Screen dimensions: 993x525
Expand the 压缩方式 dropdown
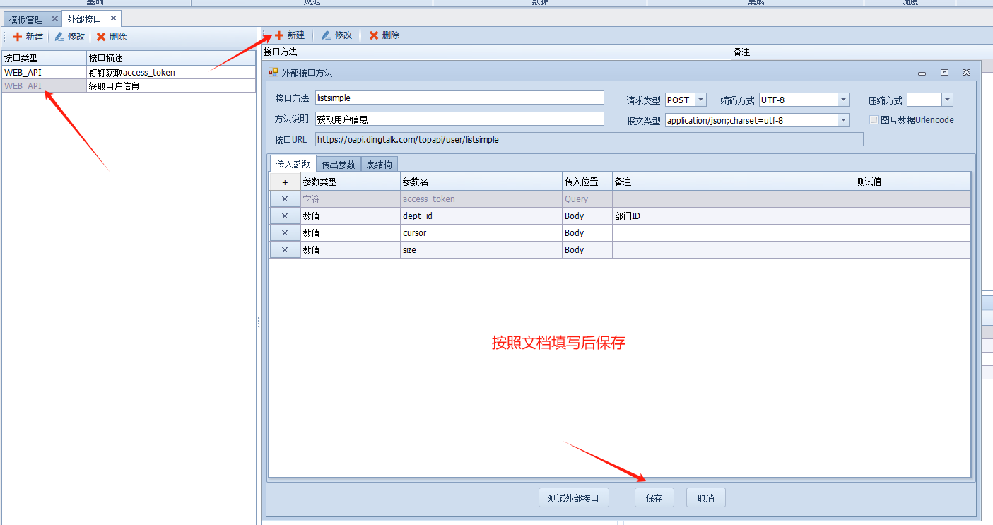(x=947, y=100)
